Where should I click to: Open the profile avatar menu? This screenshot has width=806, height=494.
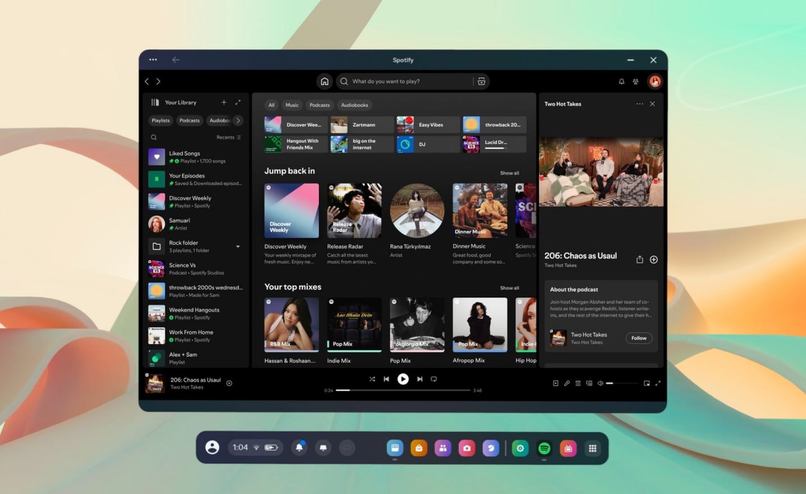(655, 81)
